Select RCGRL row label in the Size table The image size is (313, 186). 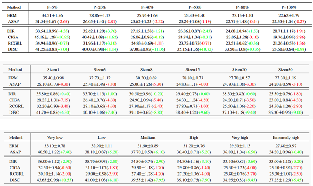pyautogui.click(x=16, y=106)
